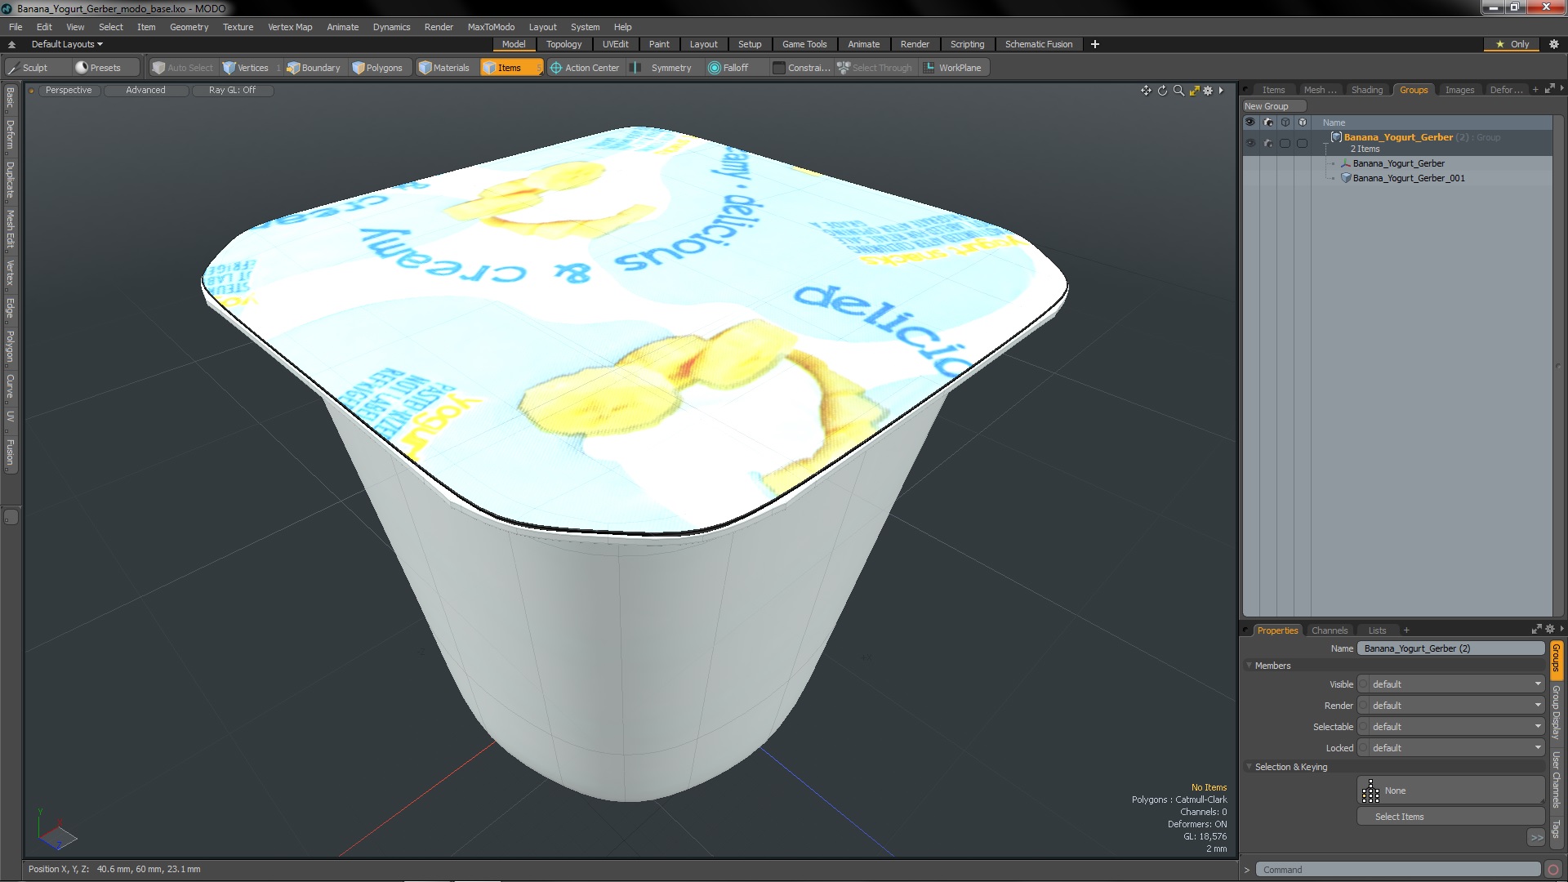Add a new tab in the Groups panel

1535,90
